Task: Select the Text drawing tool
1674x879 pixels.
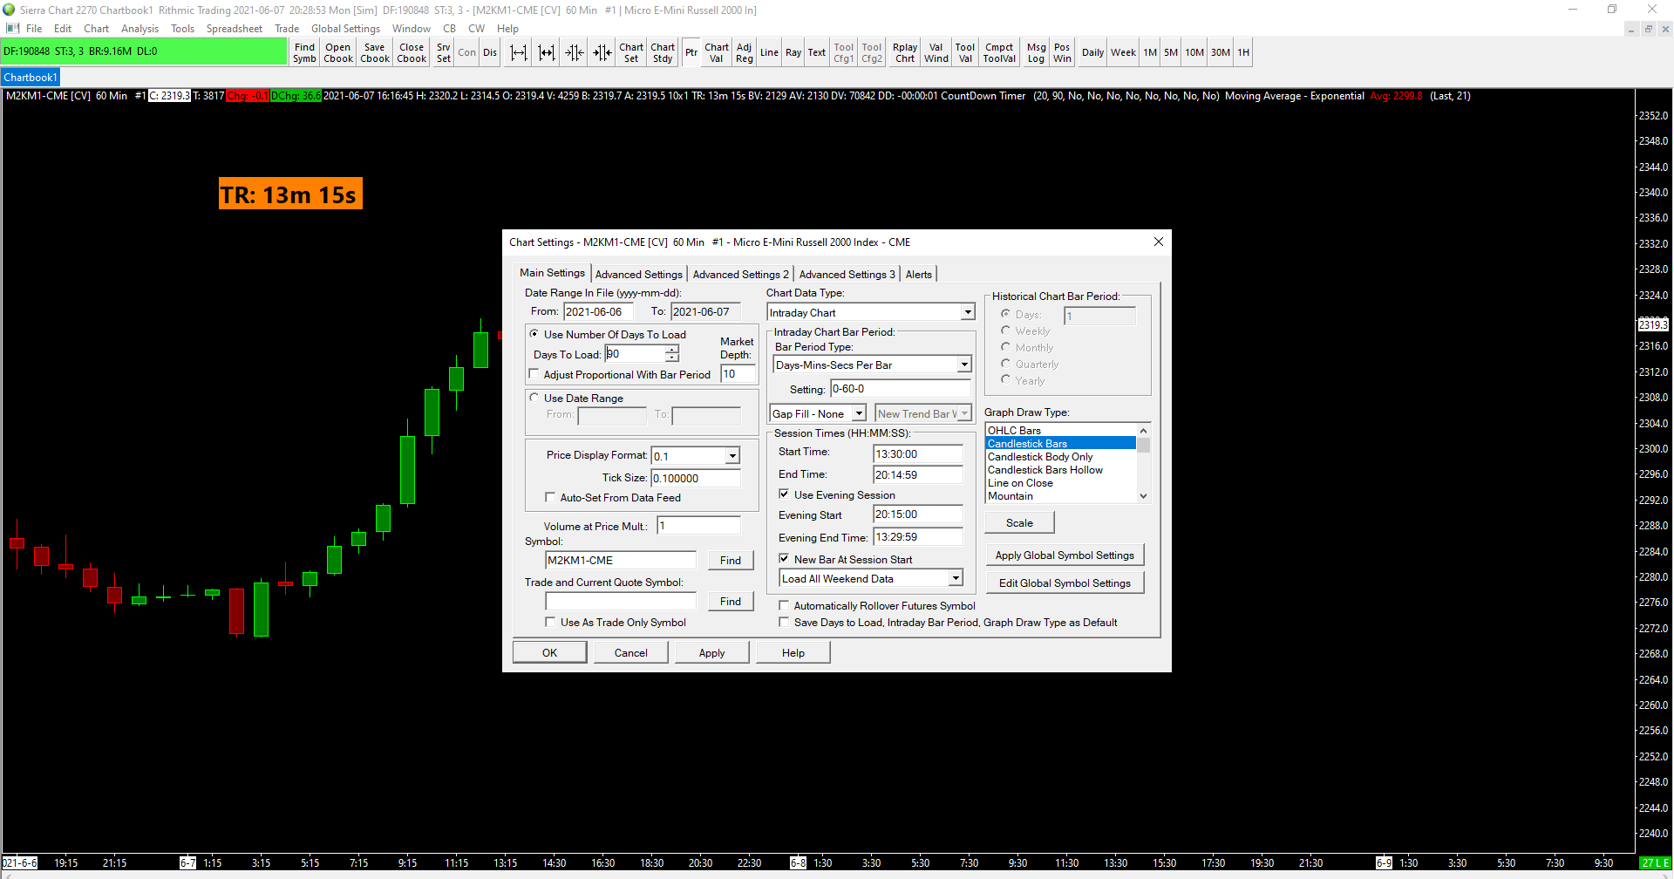Action: pyautogui.click(x=816, y=52)
